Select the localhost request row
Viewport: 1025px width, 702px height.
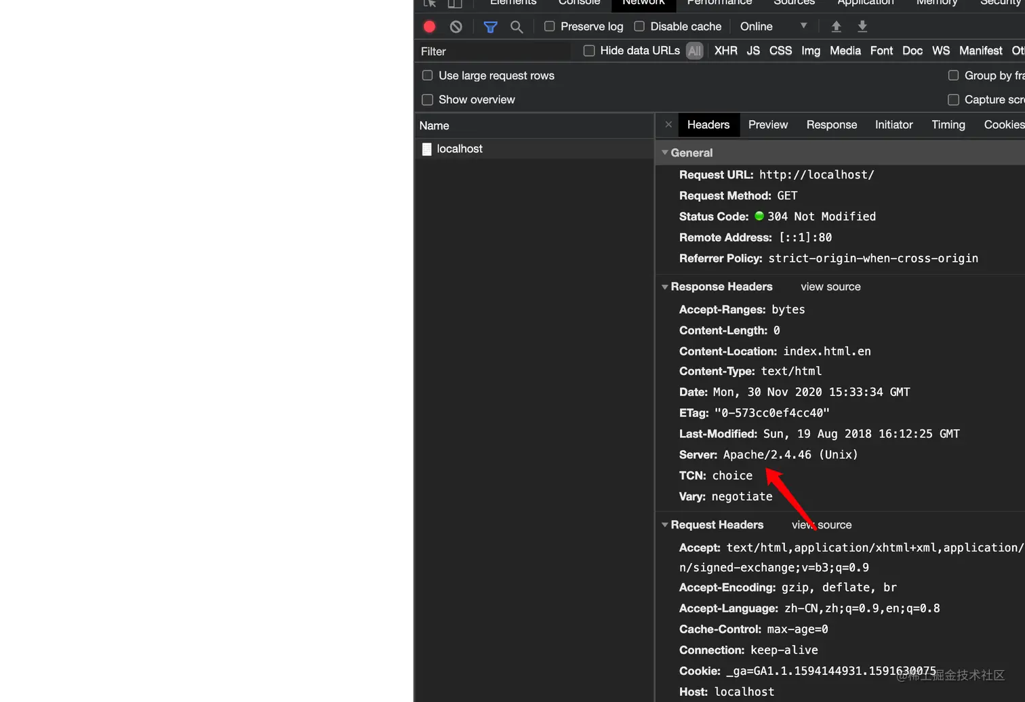534,149
